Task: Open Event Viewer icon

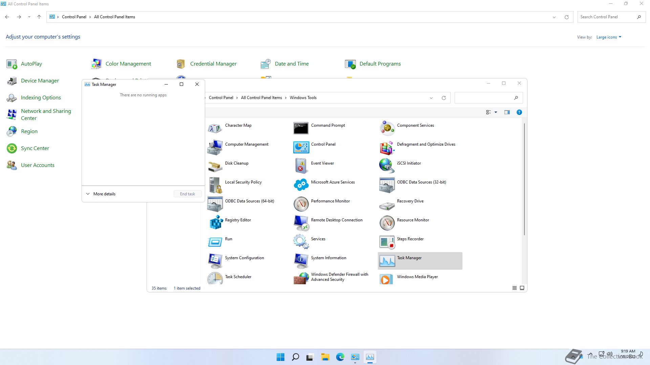Action: (x=301, y=166)
